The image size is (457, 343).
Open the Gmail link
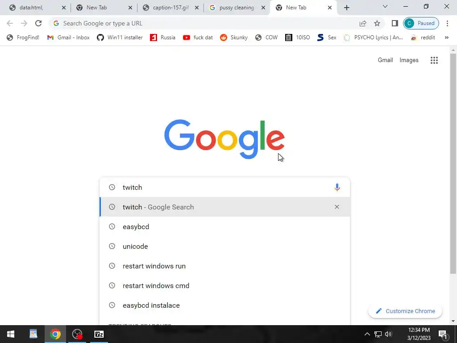point(385,60)
